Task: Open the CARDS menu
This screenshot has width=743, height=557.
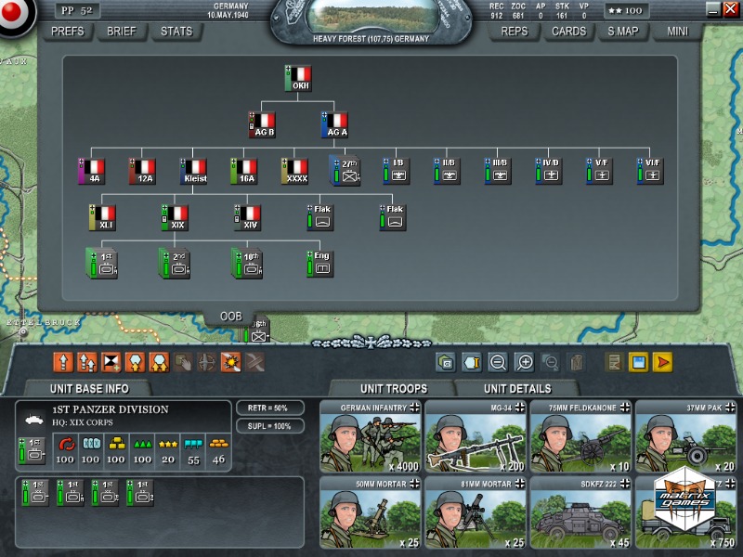Action: click(x=568, y=31)
